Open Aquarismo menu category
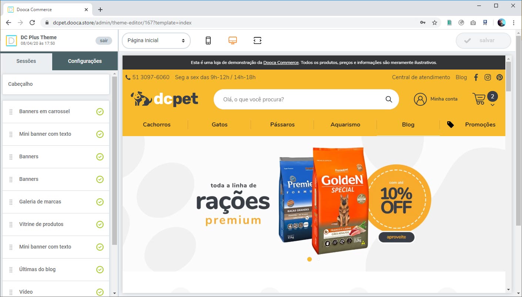This screenshot has height=297, width=522. coord(345,125)
